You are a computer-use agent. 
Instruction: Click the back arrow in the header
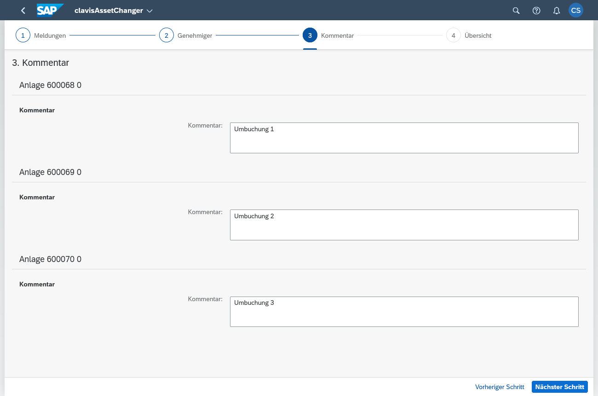click(x=23, y=11)
